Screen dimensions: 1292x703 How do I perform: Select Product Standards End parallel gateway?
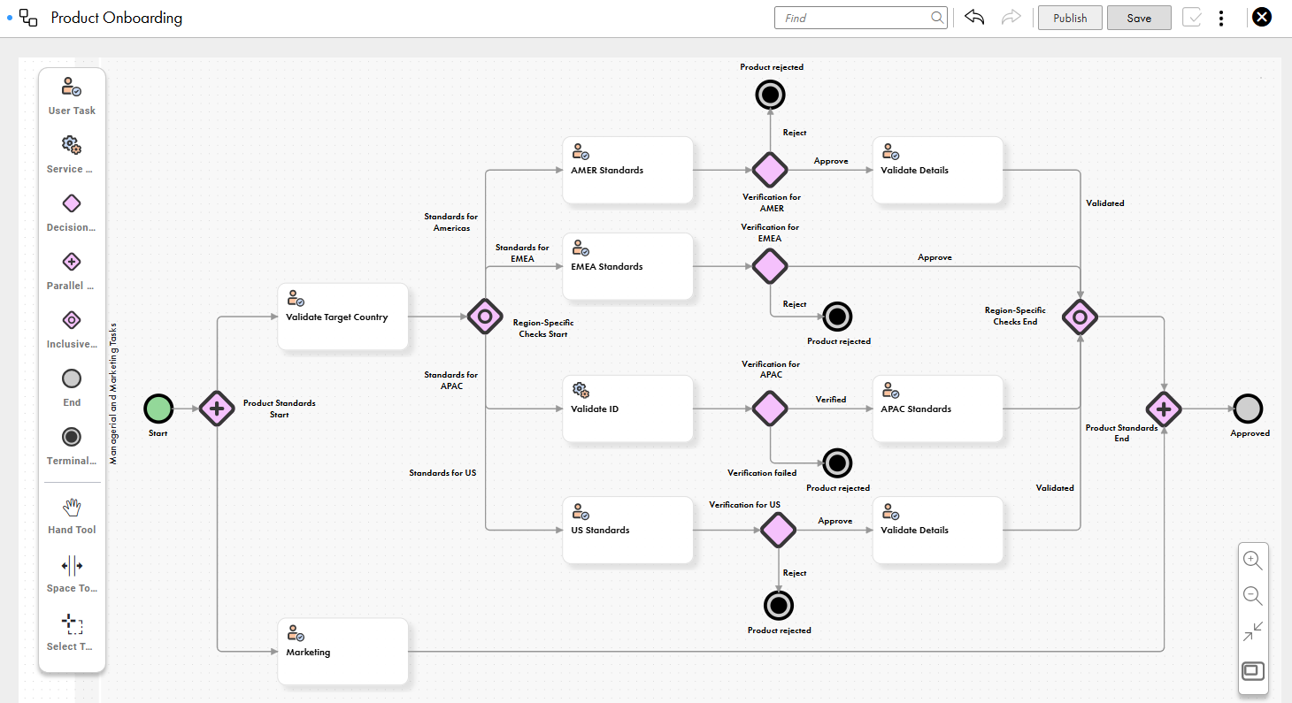click(1164, 409)
